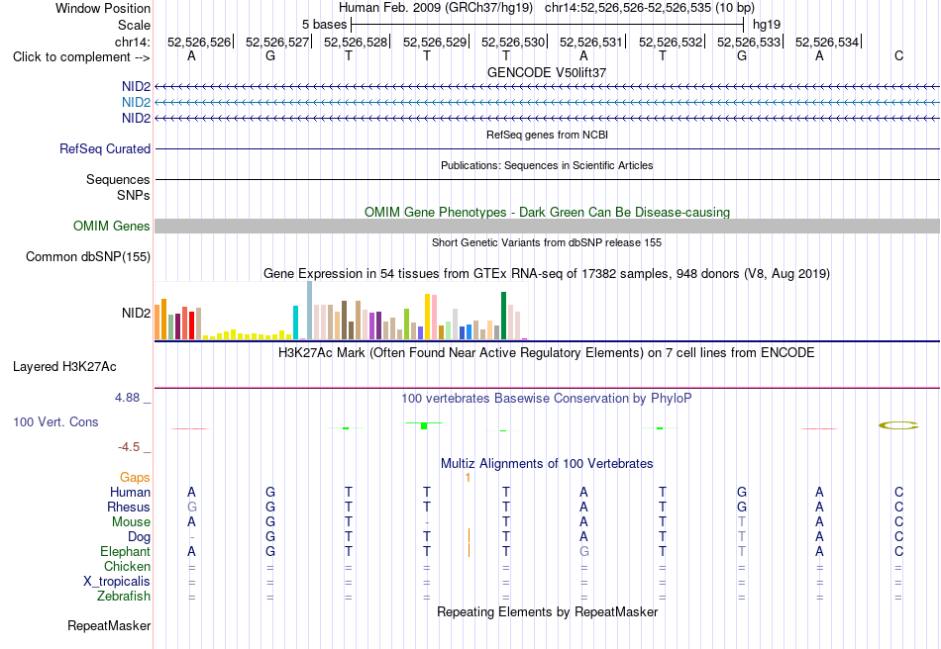Click the Zebrafish species label
Screen dimensions: 941x649
[x=124, y=597]
